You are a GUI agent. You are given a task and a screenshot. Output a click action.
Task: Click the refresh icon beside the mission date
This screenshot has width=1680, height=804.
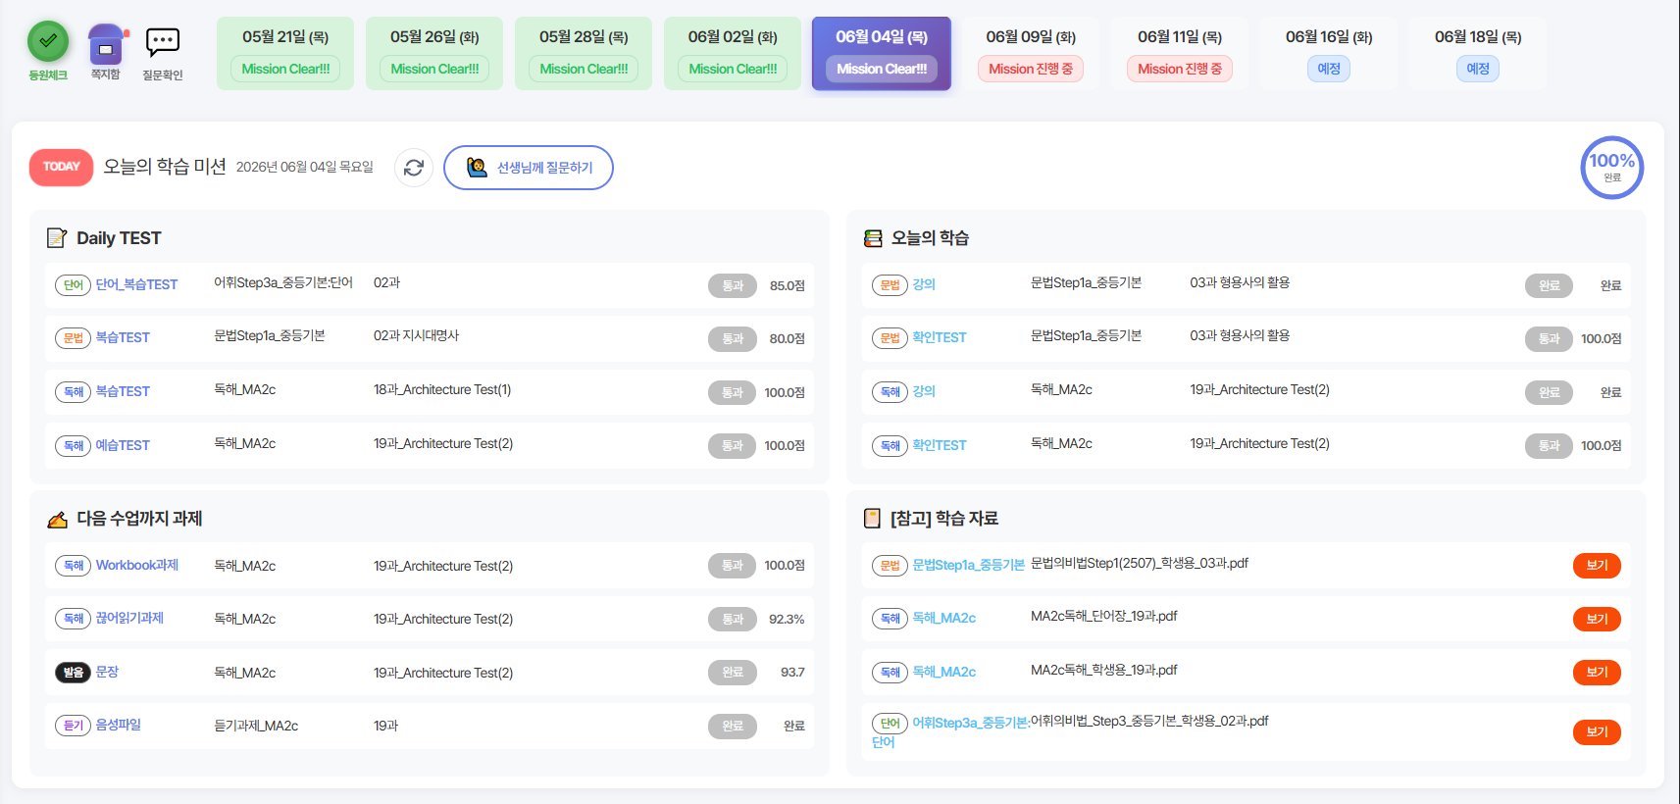pyautogui.click(x=414, y=168)
